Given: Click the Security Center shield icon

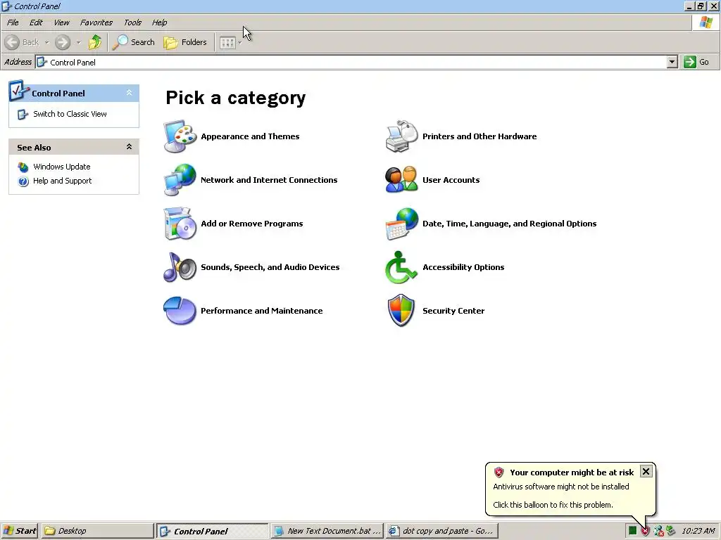Looking at the screenshot, I should pos(401,310).
